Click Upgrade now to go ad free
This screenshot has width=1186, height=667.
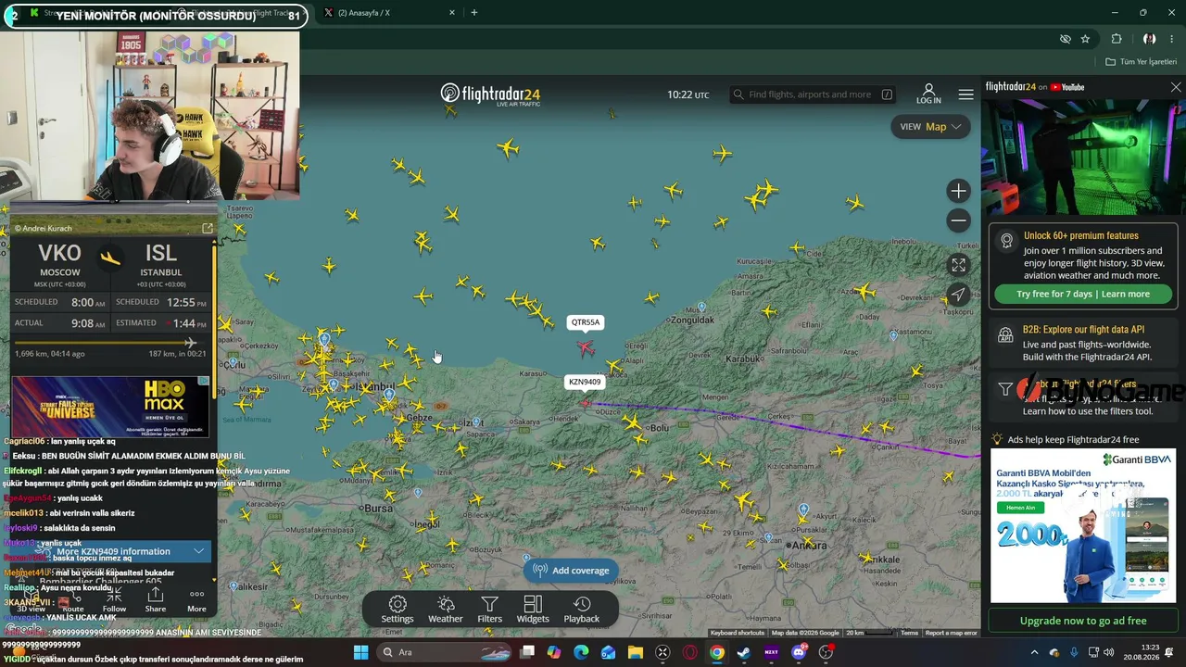coord(1083,621)
